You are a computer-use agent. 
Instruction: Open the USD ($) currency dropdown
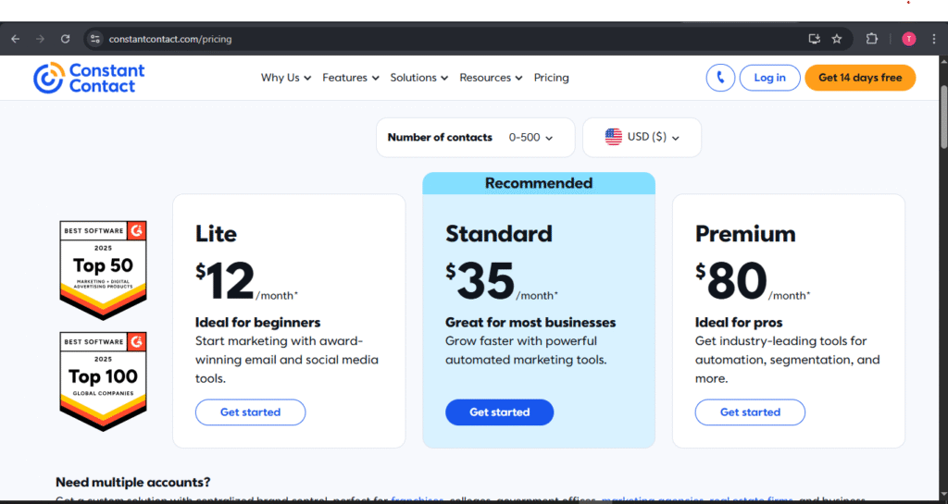tap(642, 138)
